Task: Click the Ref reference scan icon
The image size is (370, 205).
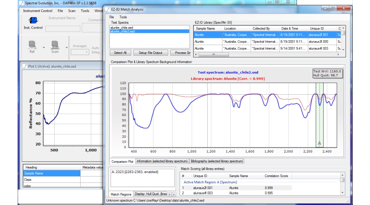Action: [x=32, y=44]
